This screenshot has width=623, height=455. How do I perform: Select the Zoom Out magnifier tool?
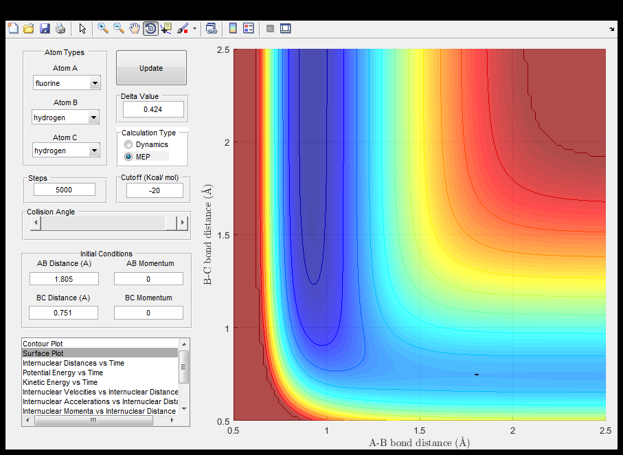[x=119, y=28]
